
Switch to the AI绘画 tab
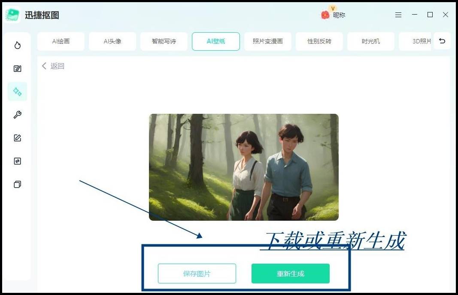coord(61,41)
